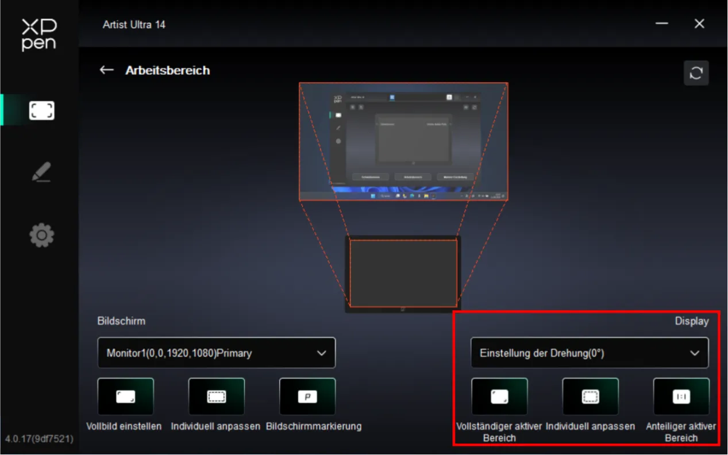Open the work area tab in sidebar
The height and width of the screenshot is (455, 728).
click(x=41, y=110)
